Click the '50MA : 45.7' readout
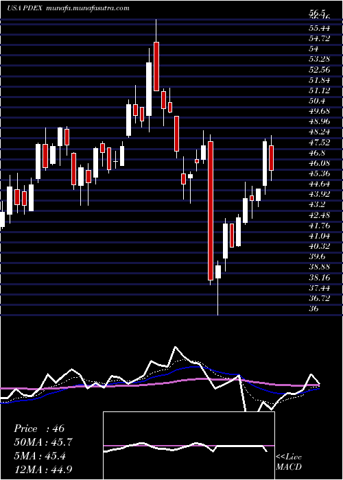The width and height of the screenshot is (343, 480). [x=44, y=442]
